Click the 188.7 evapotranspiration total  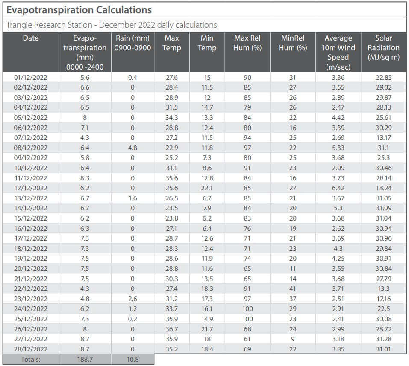coord(85,359)
